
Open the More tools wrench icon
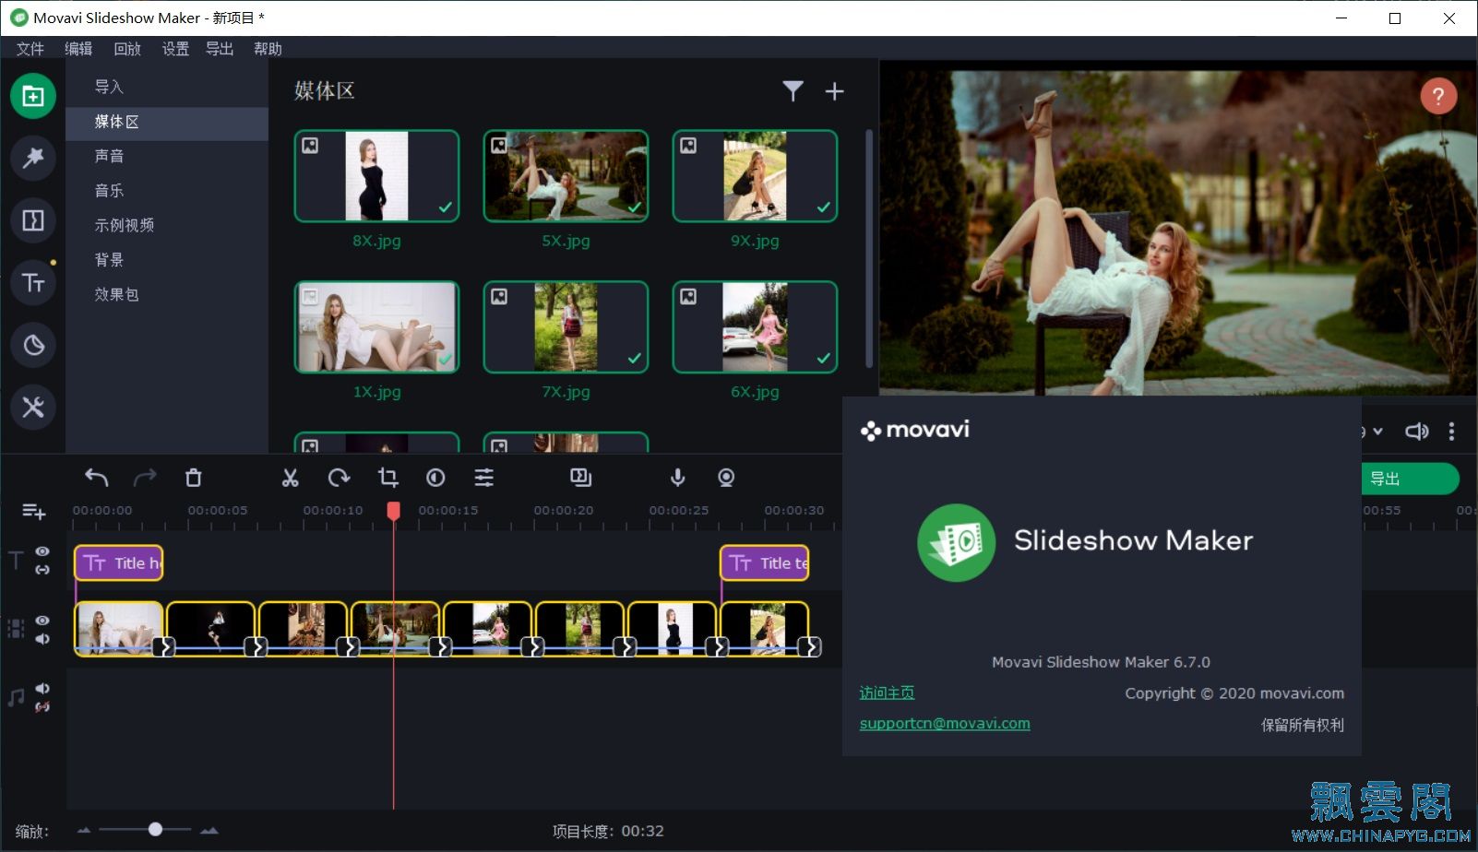point(33,407)
